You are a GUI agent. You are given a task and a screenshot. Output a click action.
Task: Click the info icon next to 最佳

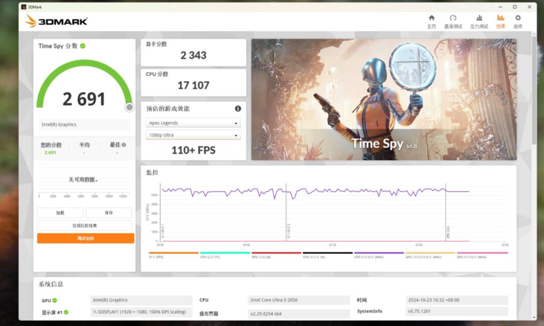124,145
